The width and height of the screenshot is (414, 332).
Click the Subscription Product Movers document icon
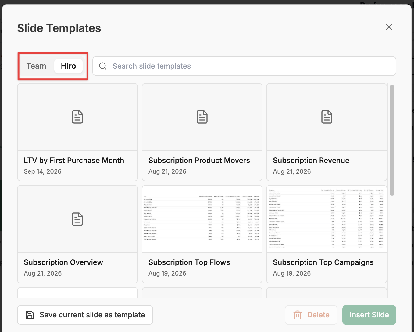pos(202,117)
